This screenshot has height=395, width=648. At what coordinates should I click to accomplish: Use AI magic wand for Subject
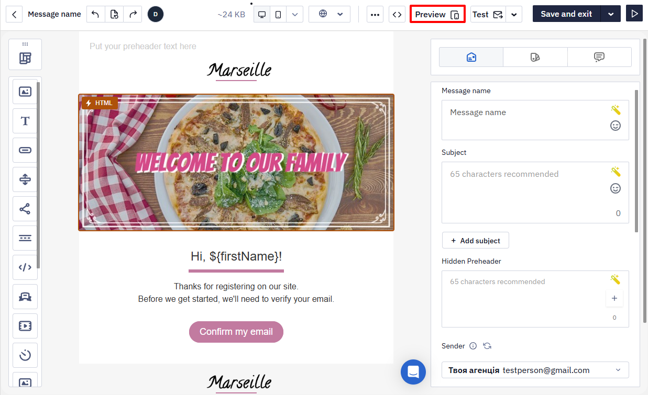[x=616, y=172]
